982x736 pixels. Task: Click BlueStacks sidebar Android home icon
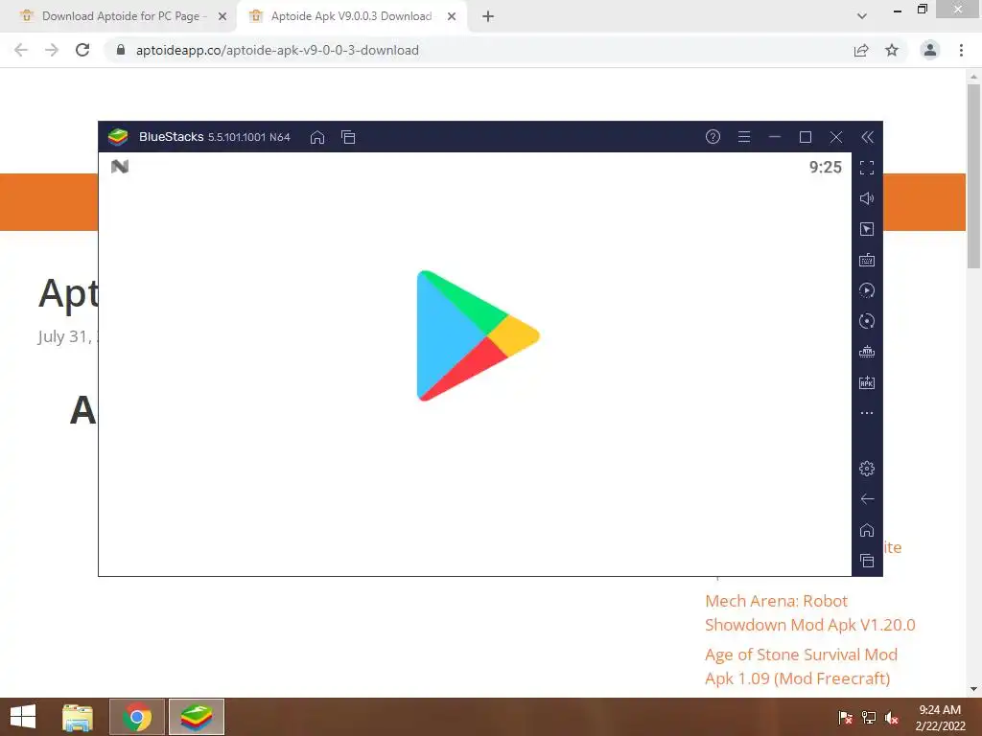pyautogui.click(x=867, y=530)
